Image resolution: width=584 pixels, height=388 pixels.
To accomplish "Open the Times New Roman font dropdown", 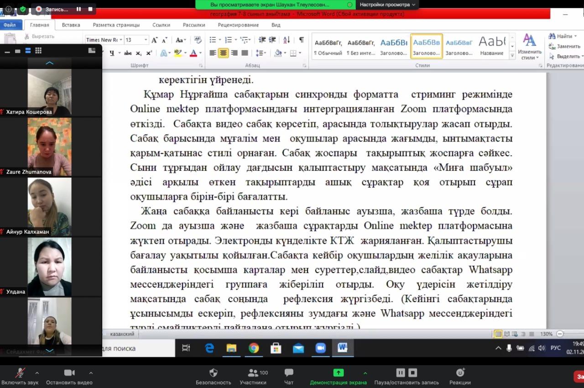I will coord(121,40).
